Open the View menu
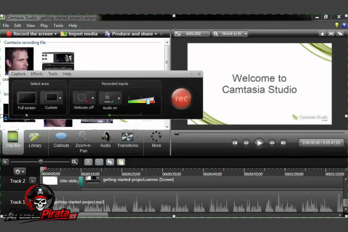This screenshot has height=232, width=348. 31,25
